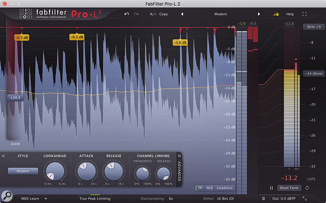Click the -14 (Strm) target marker
Viewport: 326px width, 203px height.
tap(314, 74)
